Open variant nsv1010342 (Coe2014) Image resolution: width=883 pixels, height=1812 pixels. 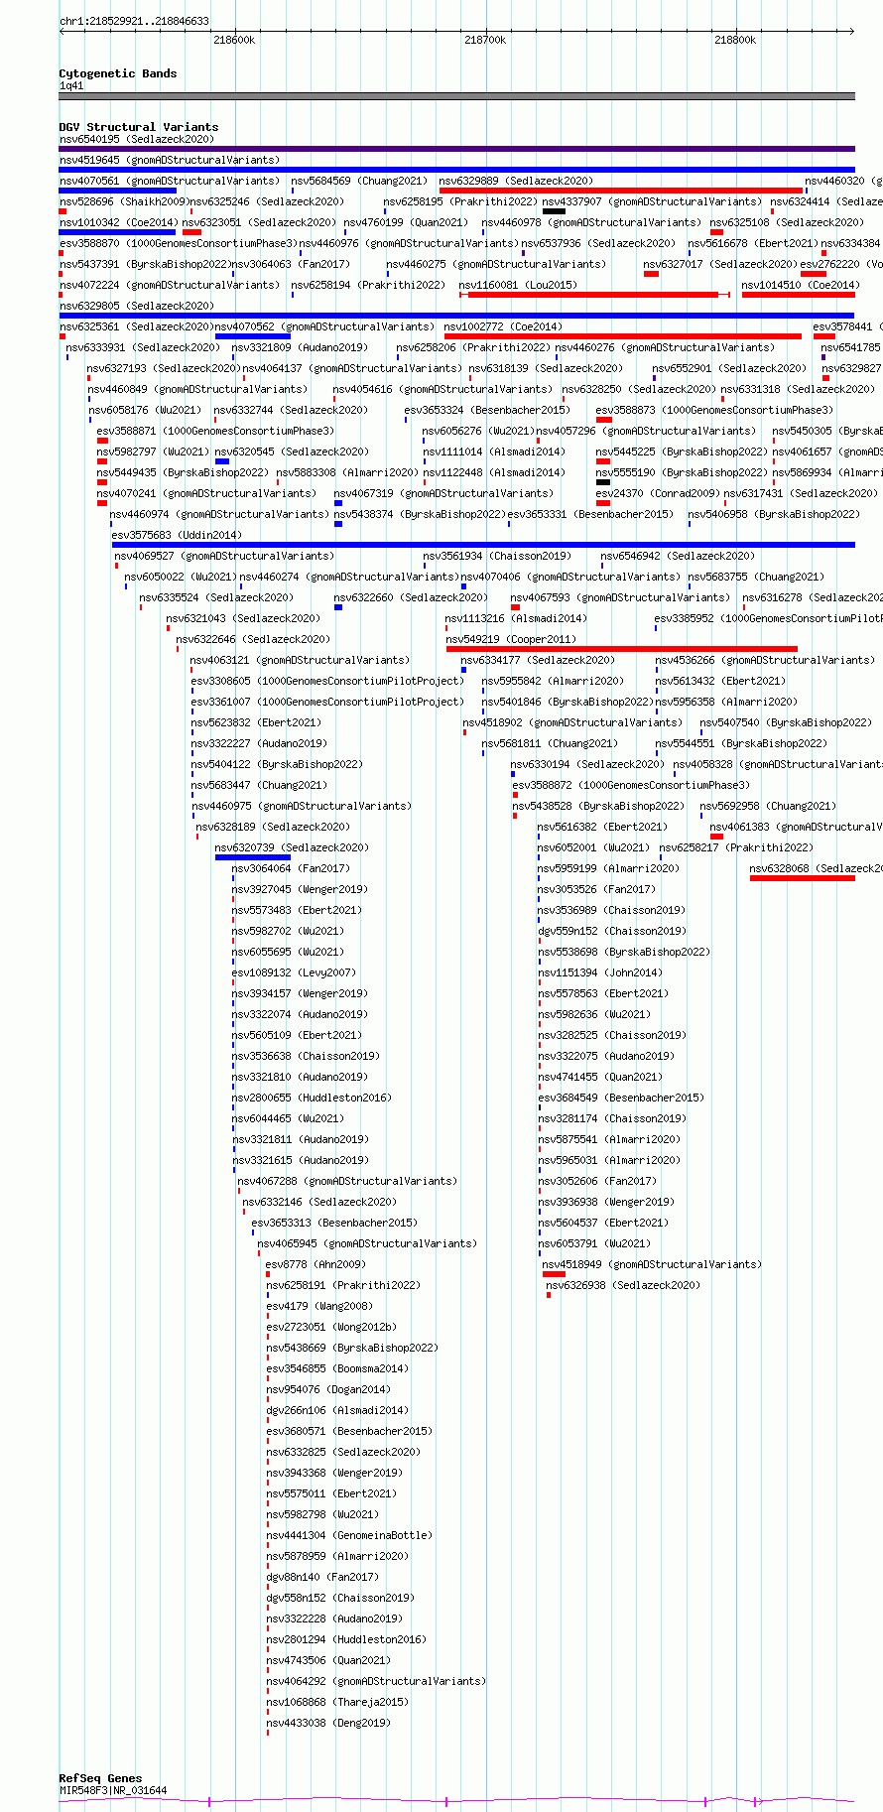[118, 222]
